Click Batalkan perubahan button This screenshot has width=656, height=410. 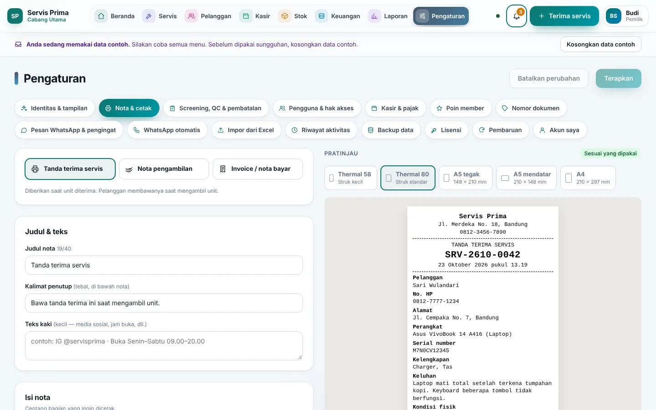[x=548, y=78]
